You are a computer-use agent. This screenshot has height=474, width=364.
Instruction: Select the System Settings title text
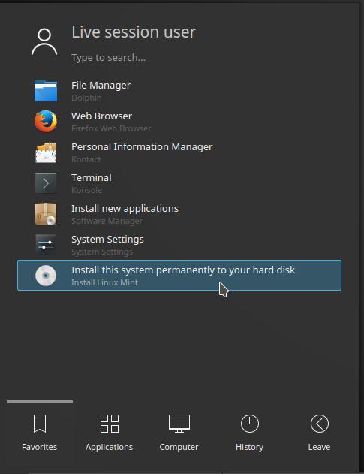[107, 240]
